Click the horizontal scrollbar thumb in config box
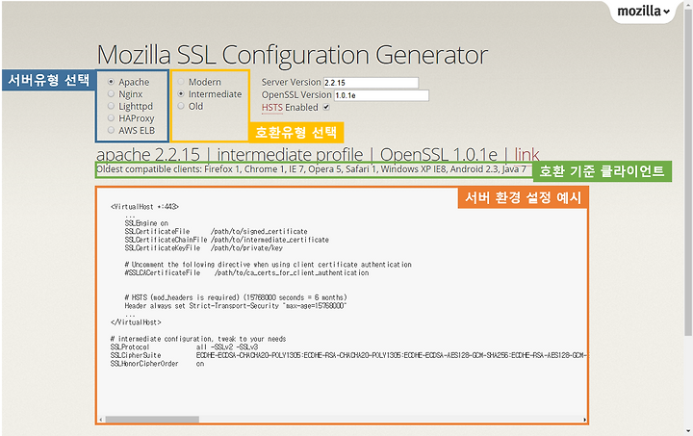This screenshot has height=436, width=693. tap(152, 420)
